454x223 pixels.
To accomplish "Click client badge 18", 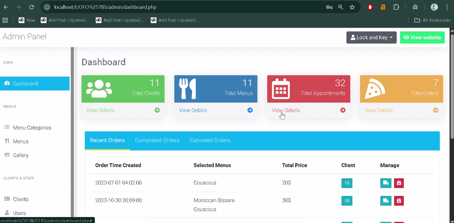I will 347,201.
